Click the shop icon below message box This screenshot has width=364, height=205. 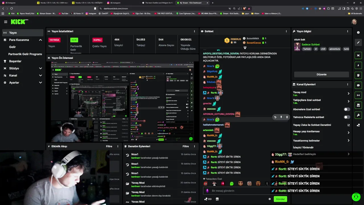[217, 199]
